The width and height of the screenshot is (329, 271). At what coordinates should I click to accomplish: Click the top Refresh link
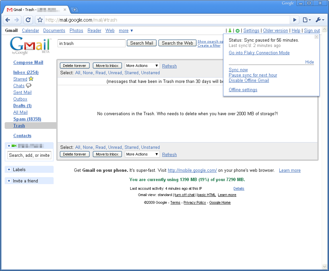point(169,66)
